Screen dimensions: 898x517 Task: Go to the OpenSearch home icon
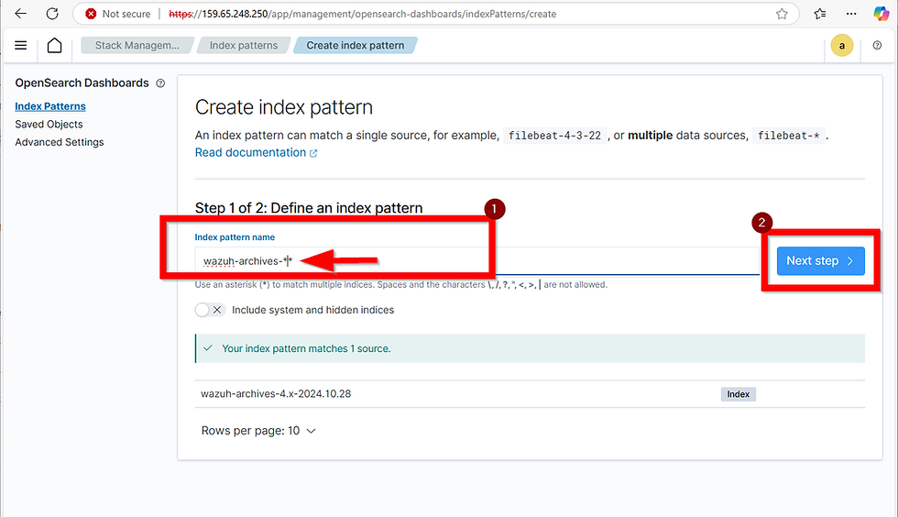click(54, 45)
